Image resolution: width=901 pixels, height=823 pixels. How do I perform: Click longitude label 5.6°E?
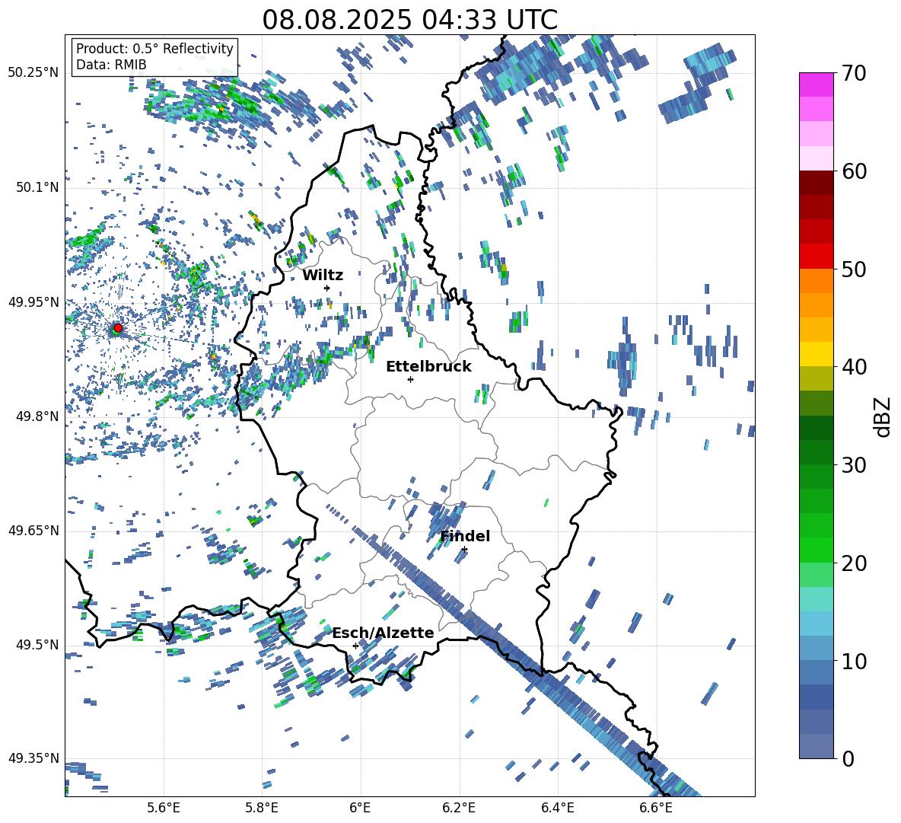[164, 808]
